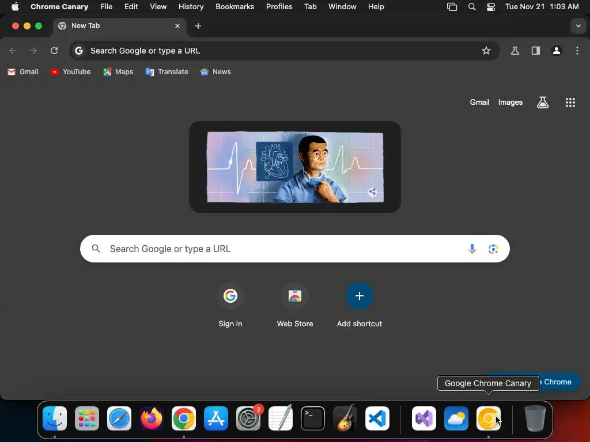Toggle the side panel button

point(536,51)
